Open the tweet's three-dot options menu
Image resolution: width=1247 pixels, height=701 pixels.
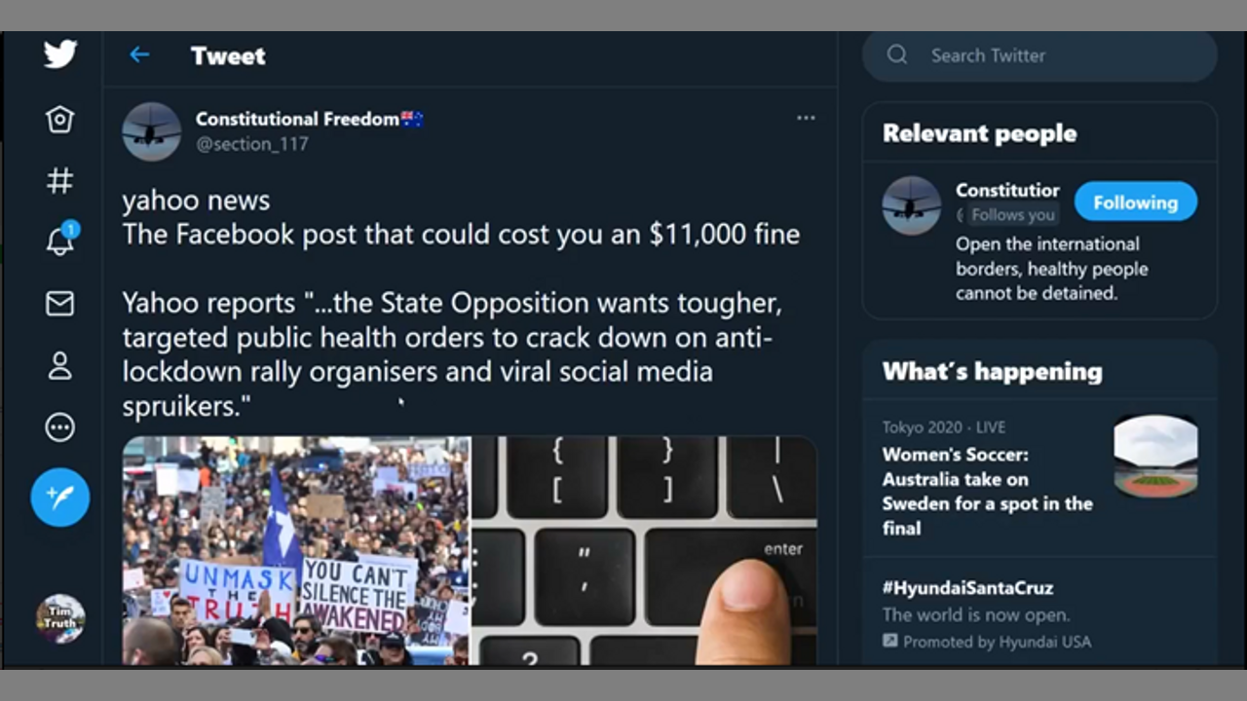pos(806,118)
